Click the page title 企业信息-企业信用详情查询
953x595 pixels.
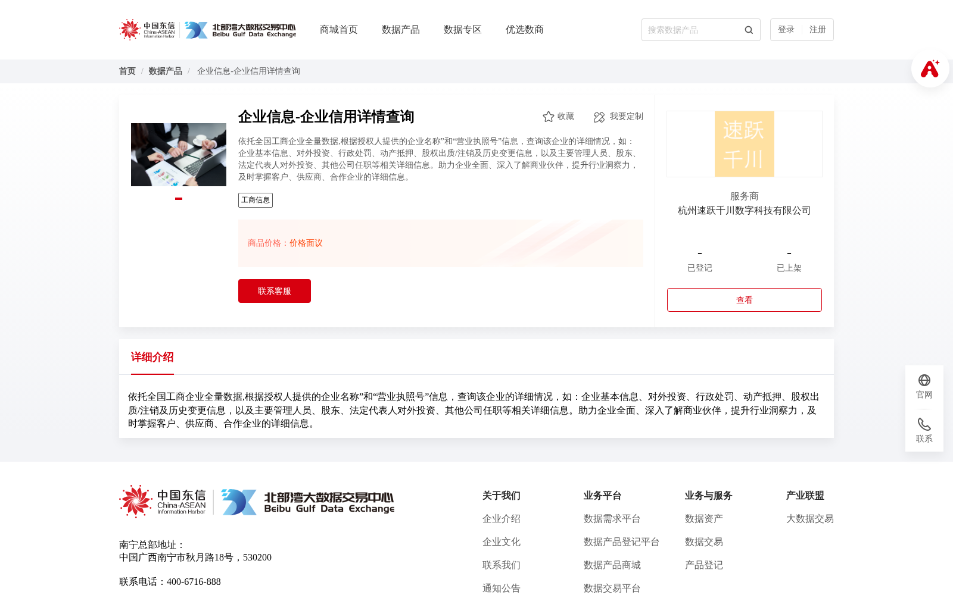click(x=326, y=117)
